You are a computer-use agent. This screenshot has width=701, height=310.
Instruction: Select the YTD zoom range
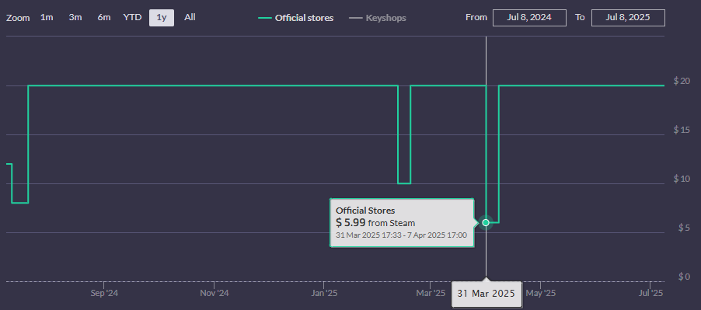tap(132, 17)
